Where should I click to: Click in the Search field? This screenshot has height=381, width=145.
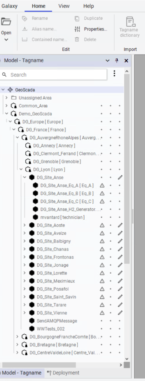53,75
